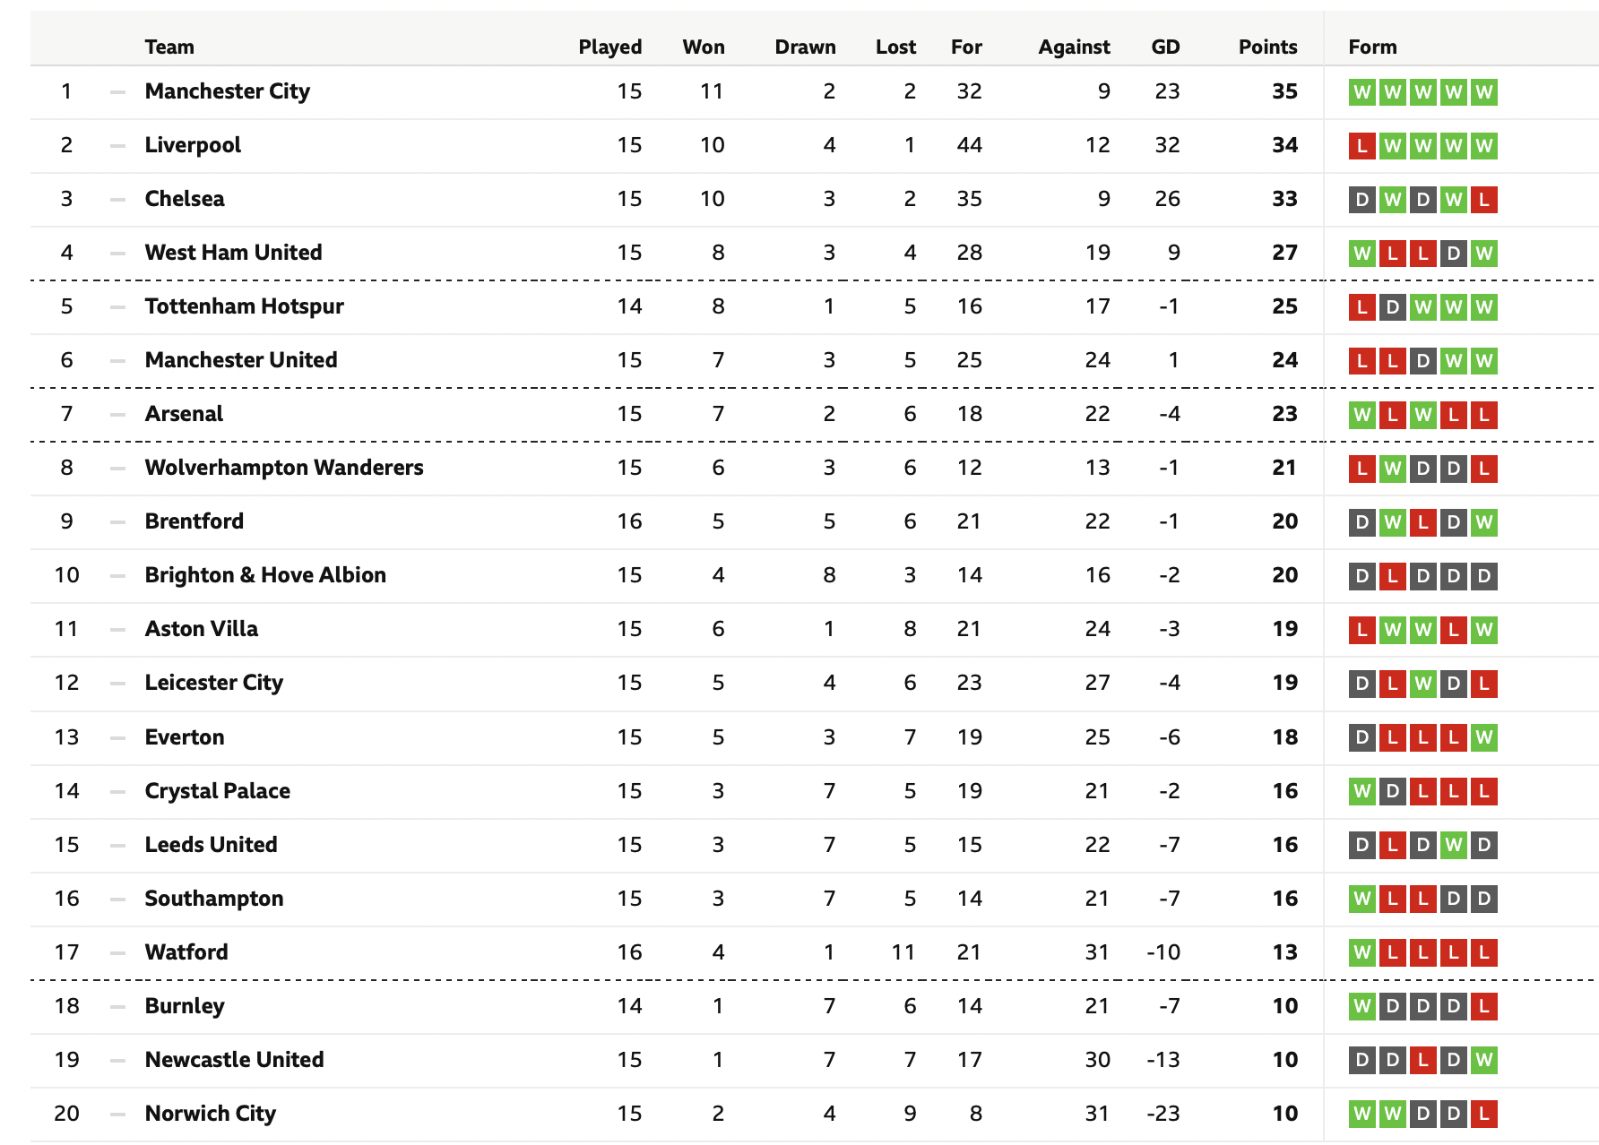Click Chelsea's red L form badge
This screenshot has height=1145, width=1599.
tap(1484, 200)
